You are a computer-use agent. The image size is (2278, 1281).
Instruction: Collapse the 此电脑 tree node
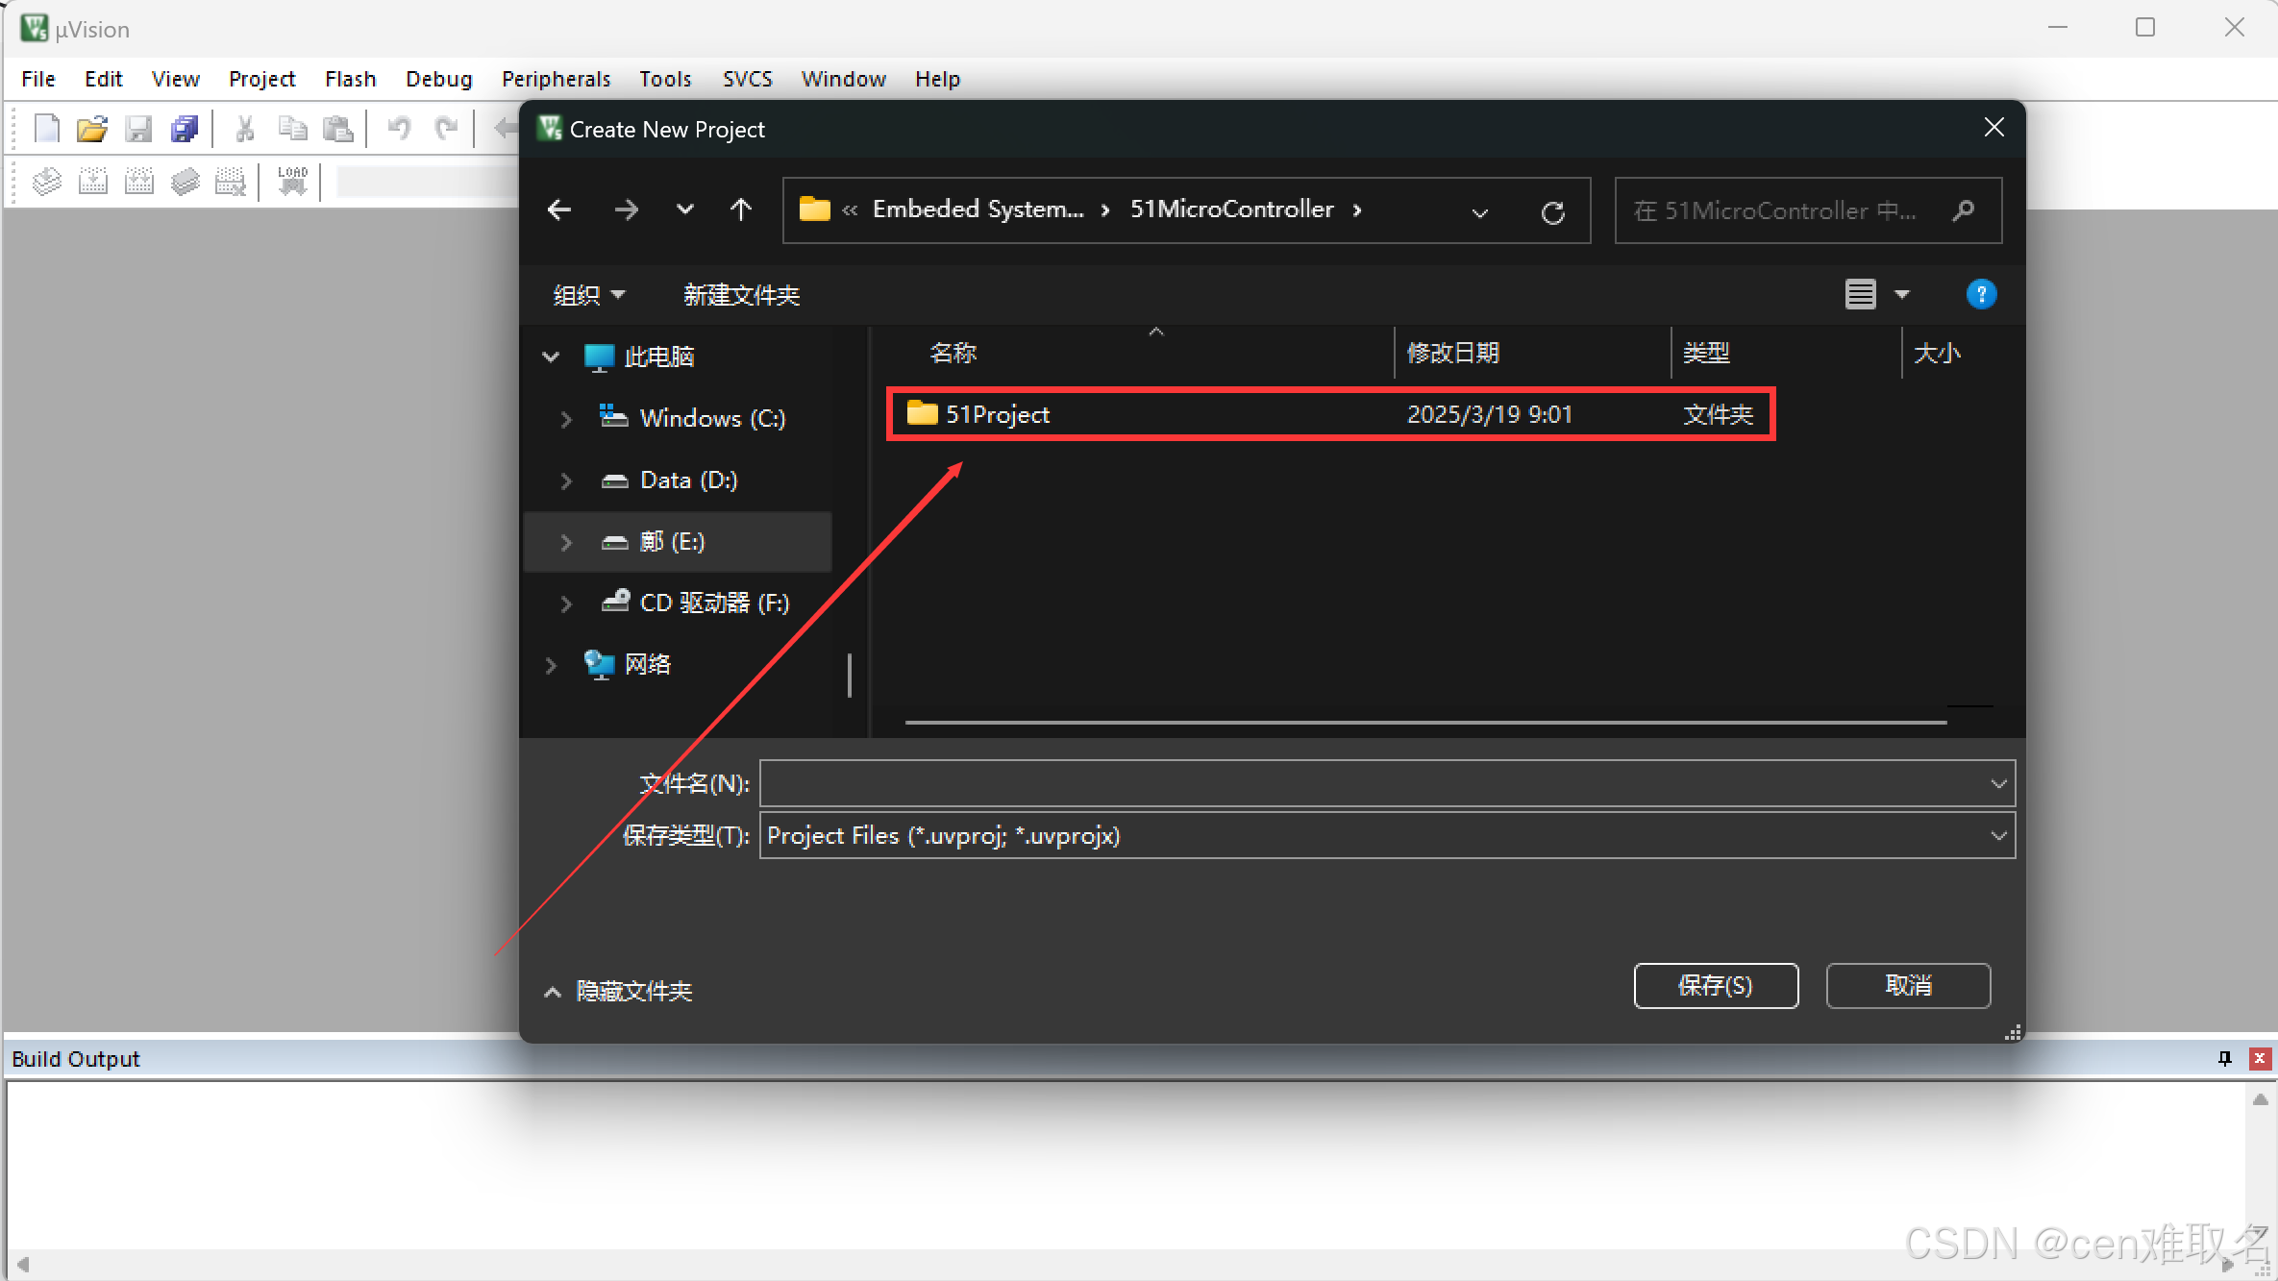(x=551, y=357)
